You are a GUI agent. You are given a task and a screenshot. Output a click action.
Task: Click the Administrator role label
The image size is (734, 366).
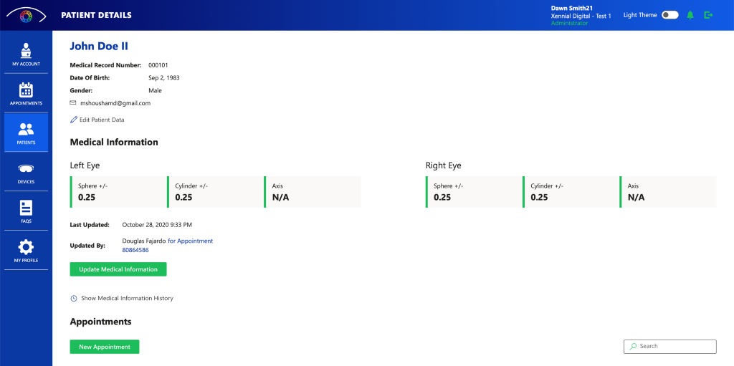click(x=569, y=23)
